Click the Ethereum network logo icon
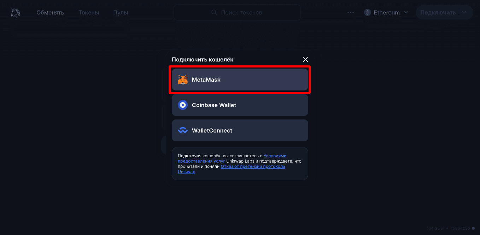The image size is (480, 235). coord(368,12)
